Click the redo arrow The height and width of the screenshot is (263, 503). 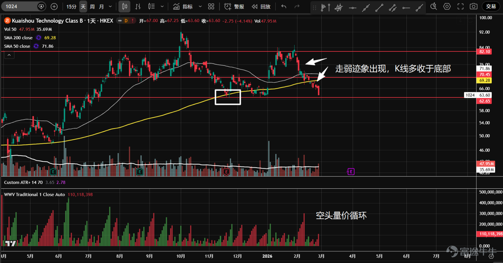click(x=297, y=6)
